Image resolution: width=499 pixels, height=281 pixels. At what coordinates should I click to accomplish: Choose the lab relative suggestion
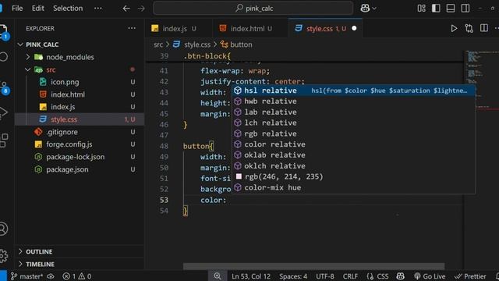pos(353,112)
